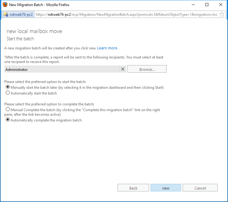Image resolution: width=228 pixels, height=202 pixels.
Task: Open the Learn more link
Action: [x=107, y=48]
